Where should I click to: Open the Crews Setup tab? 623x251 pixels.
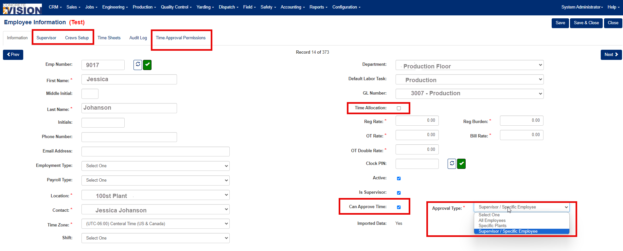point(77,38)
